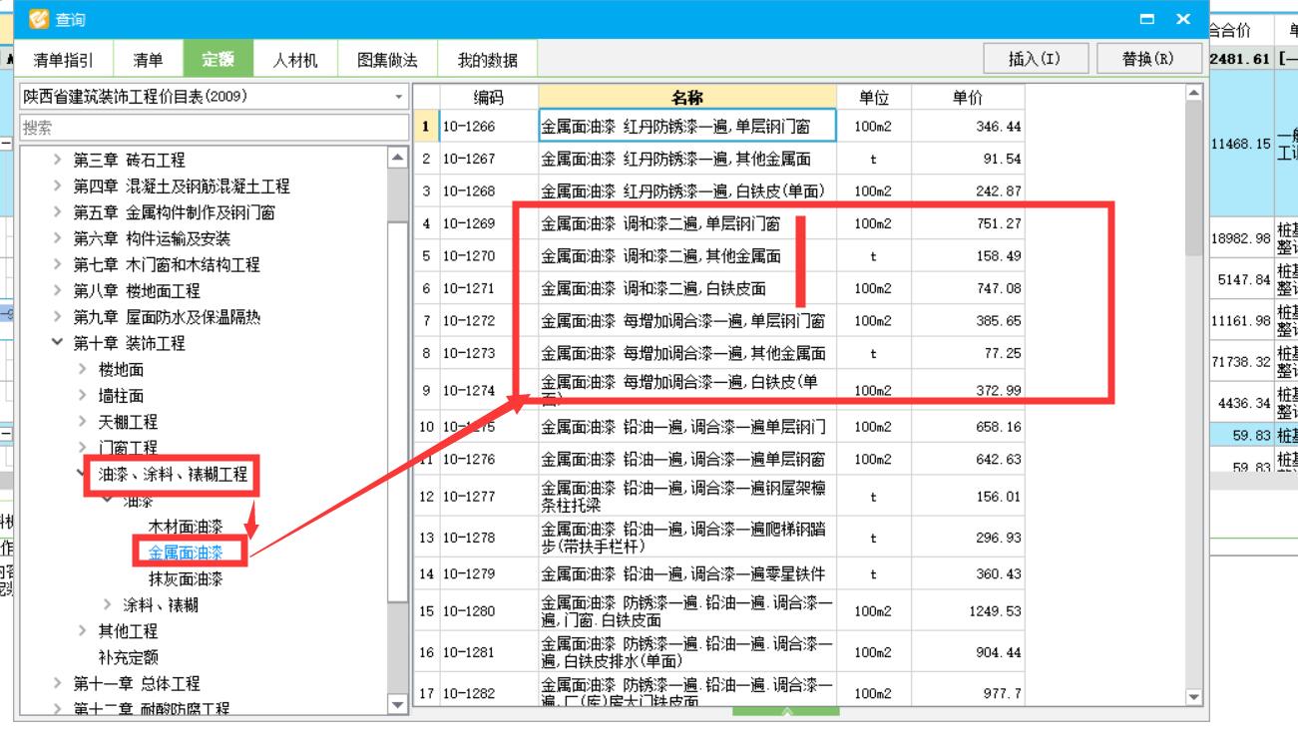The height and width of the screenshot is (738, 1298).
Task: Click the 单位 column header
Action: click(x=874, y=98)
